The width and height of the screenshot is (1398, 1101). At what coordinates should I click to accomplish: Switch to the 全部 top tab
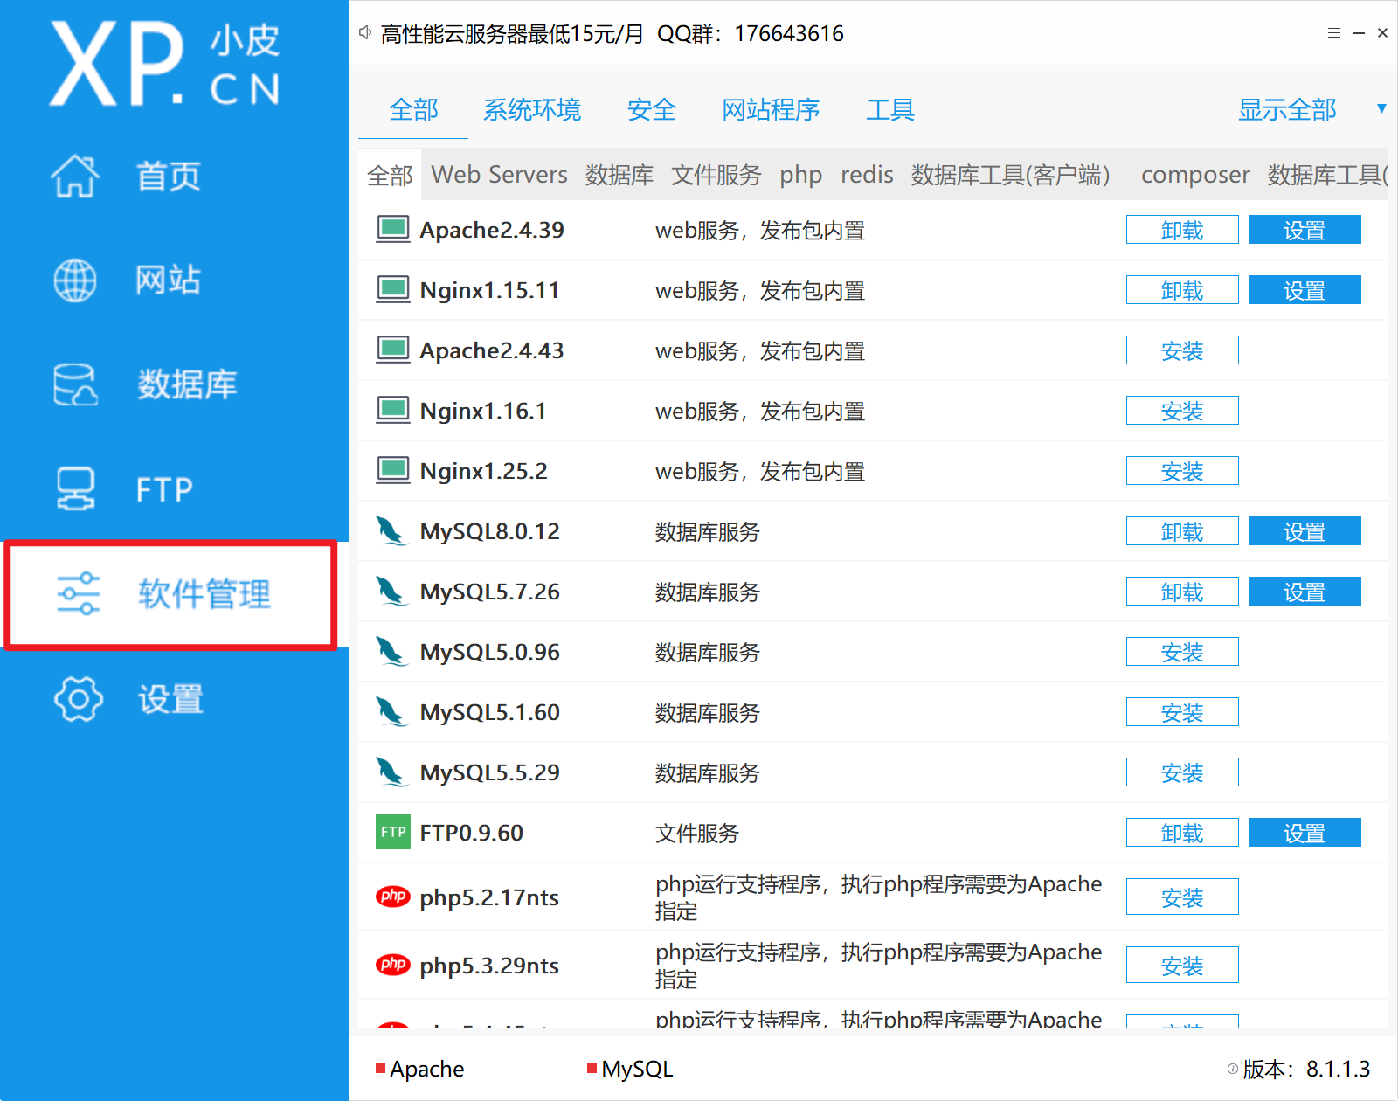(413, 110)
